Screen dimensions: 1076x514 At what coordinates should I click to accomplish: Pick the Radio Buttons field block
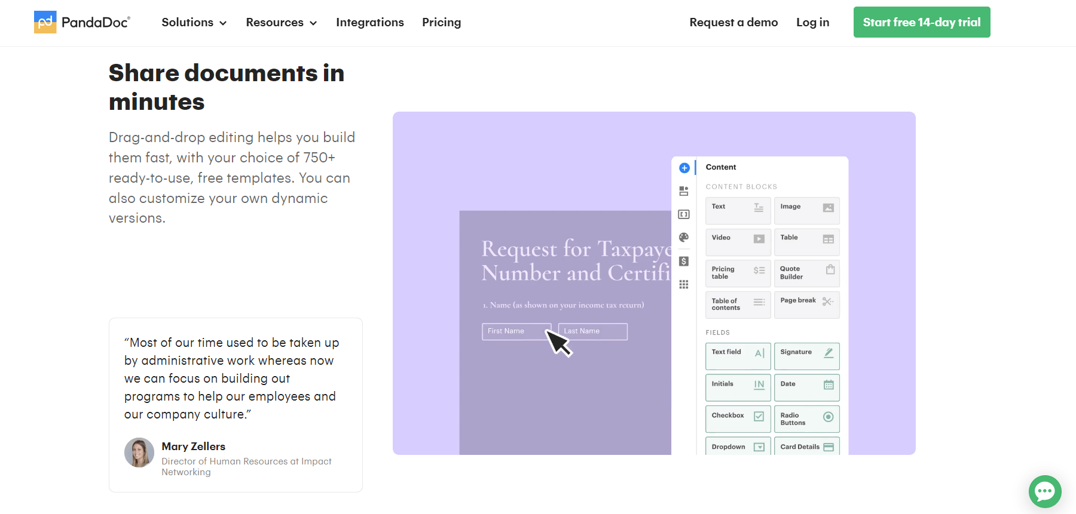tap(806, 418)
